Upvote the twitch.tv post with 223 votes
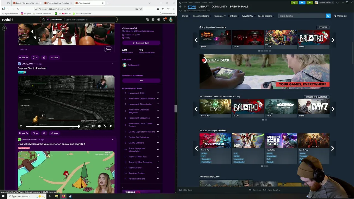Screen dimensions: 354x199 [x=20, y=57]
